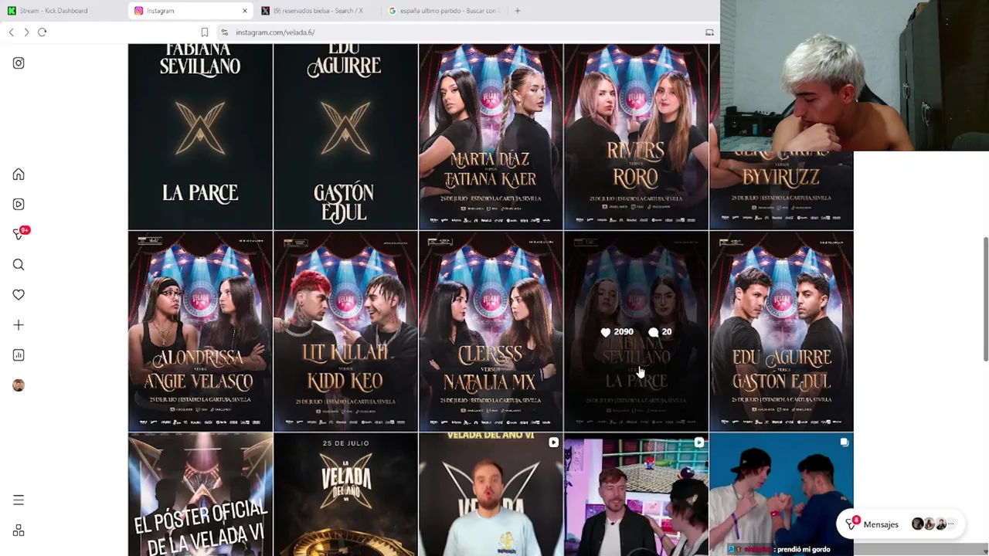Click the webcam overlay video
989x556 pixels.
point(855,76)
